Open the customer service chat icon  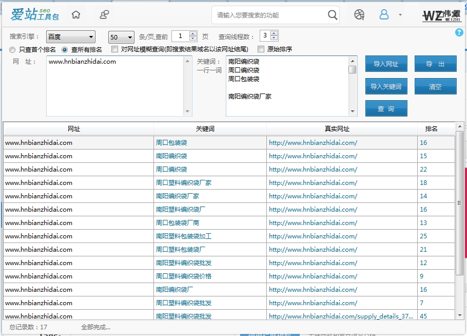coord(104,15)
